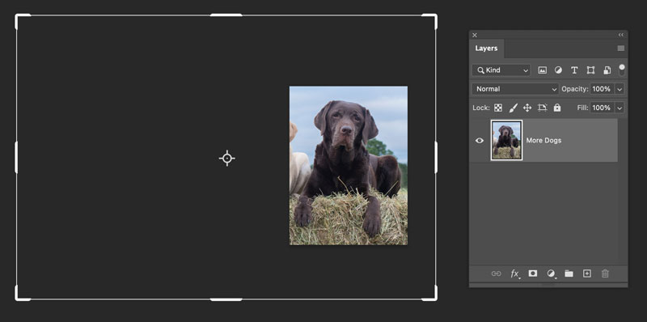
Task: Select the More Dogs layer thumbnail
Action: click(506, 140)
